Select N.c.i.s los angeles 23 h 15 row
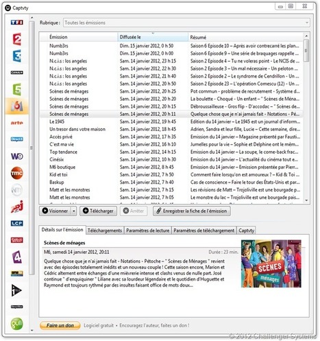320x341 pixels. point(171,61)
